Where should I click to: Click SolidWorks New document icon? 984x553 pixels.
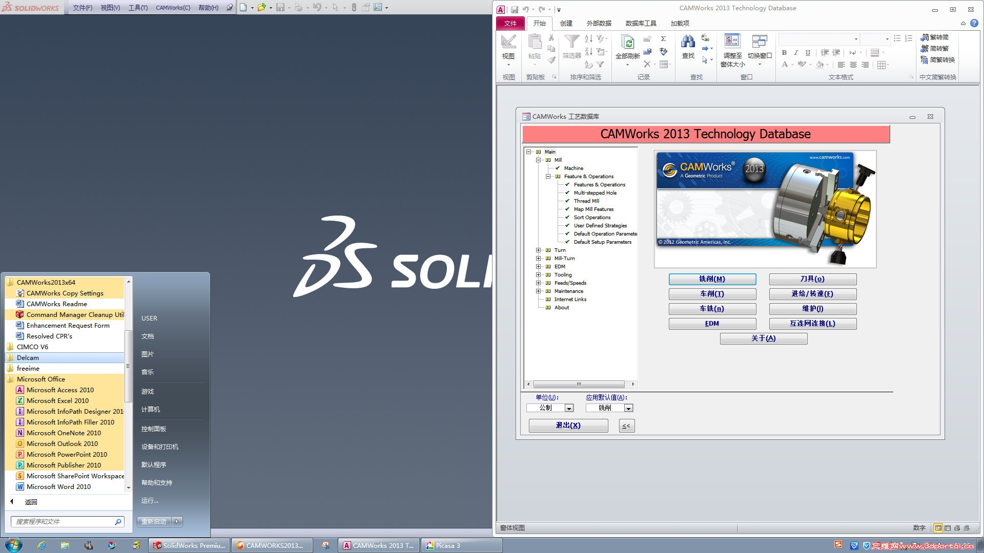243,7
